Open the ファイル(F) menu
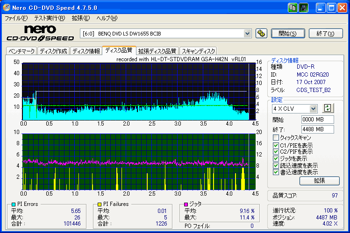This screenshot has width=350, height=233. click(16, 18)
